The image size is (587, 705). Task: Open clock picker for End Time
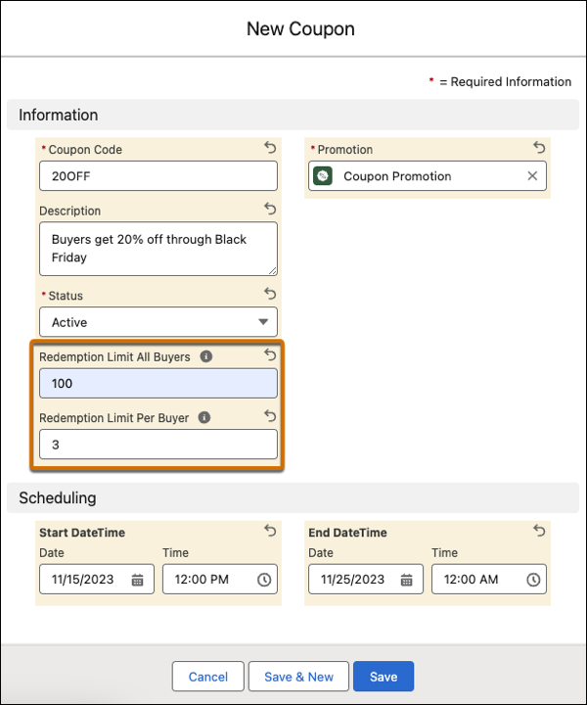tap(533, 580)
